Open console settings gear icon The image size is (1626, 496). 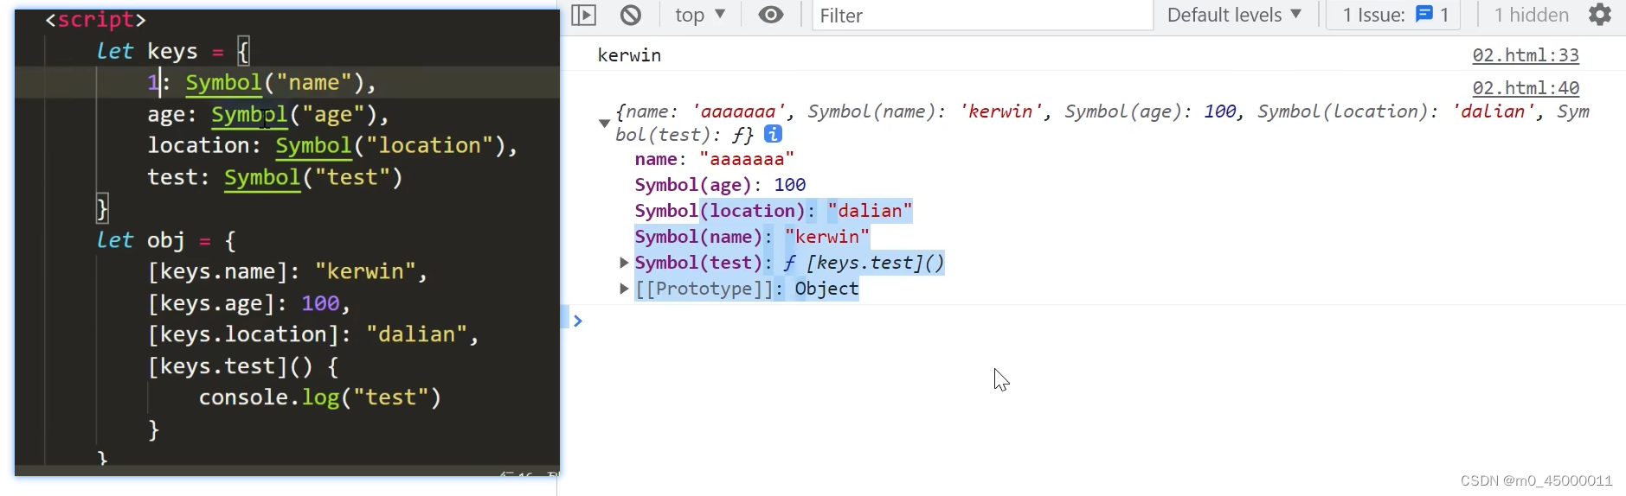point(1600,15)
